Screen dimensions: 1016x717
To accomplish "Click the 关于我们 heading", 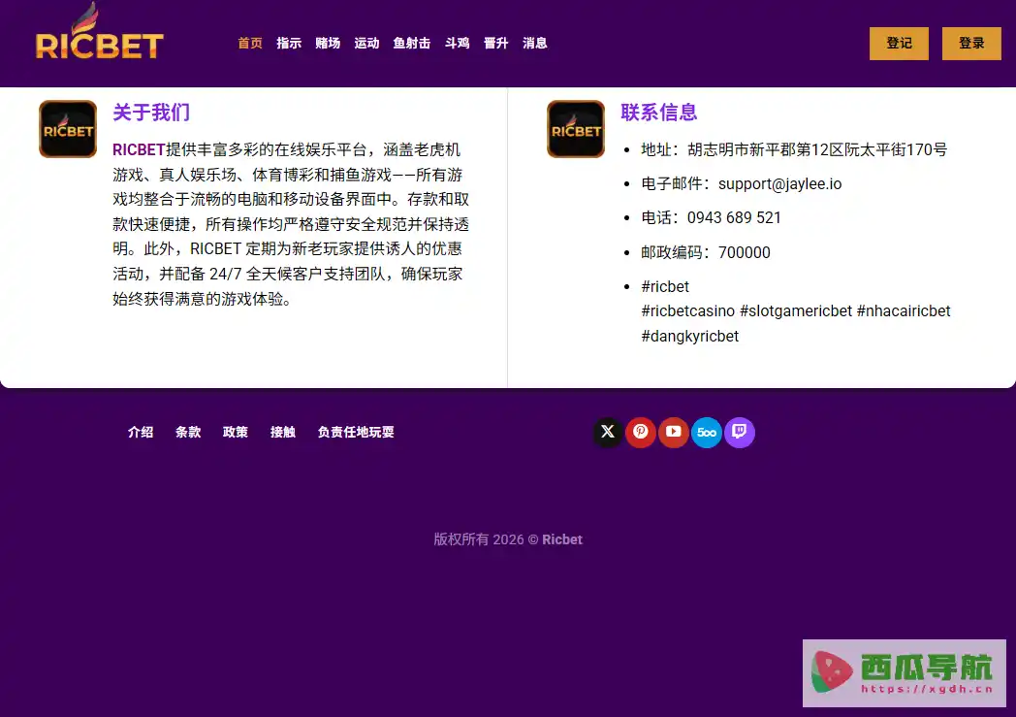I will coord(151,113).
